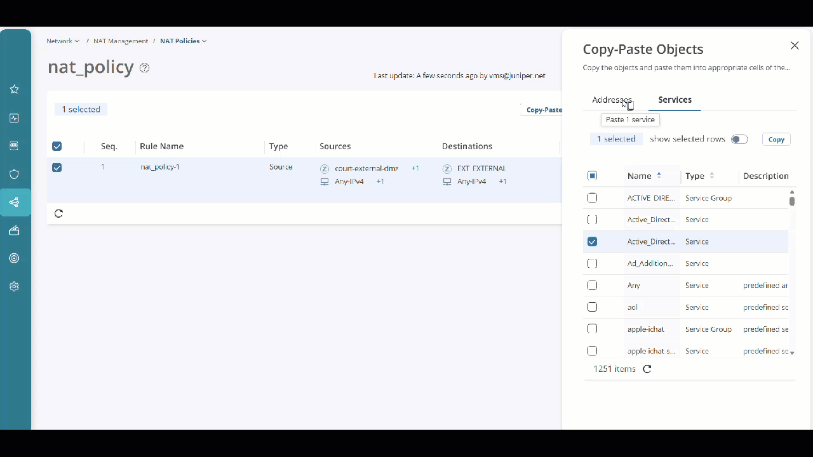This screenshot has height=457, width=813.
Task: Toggle the select-all checkbox in rules table header
Action: click(57, 147)
